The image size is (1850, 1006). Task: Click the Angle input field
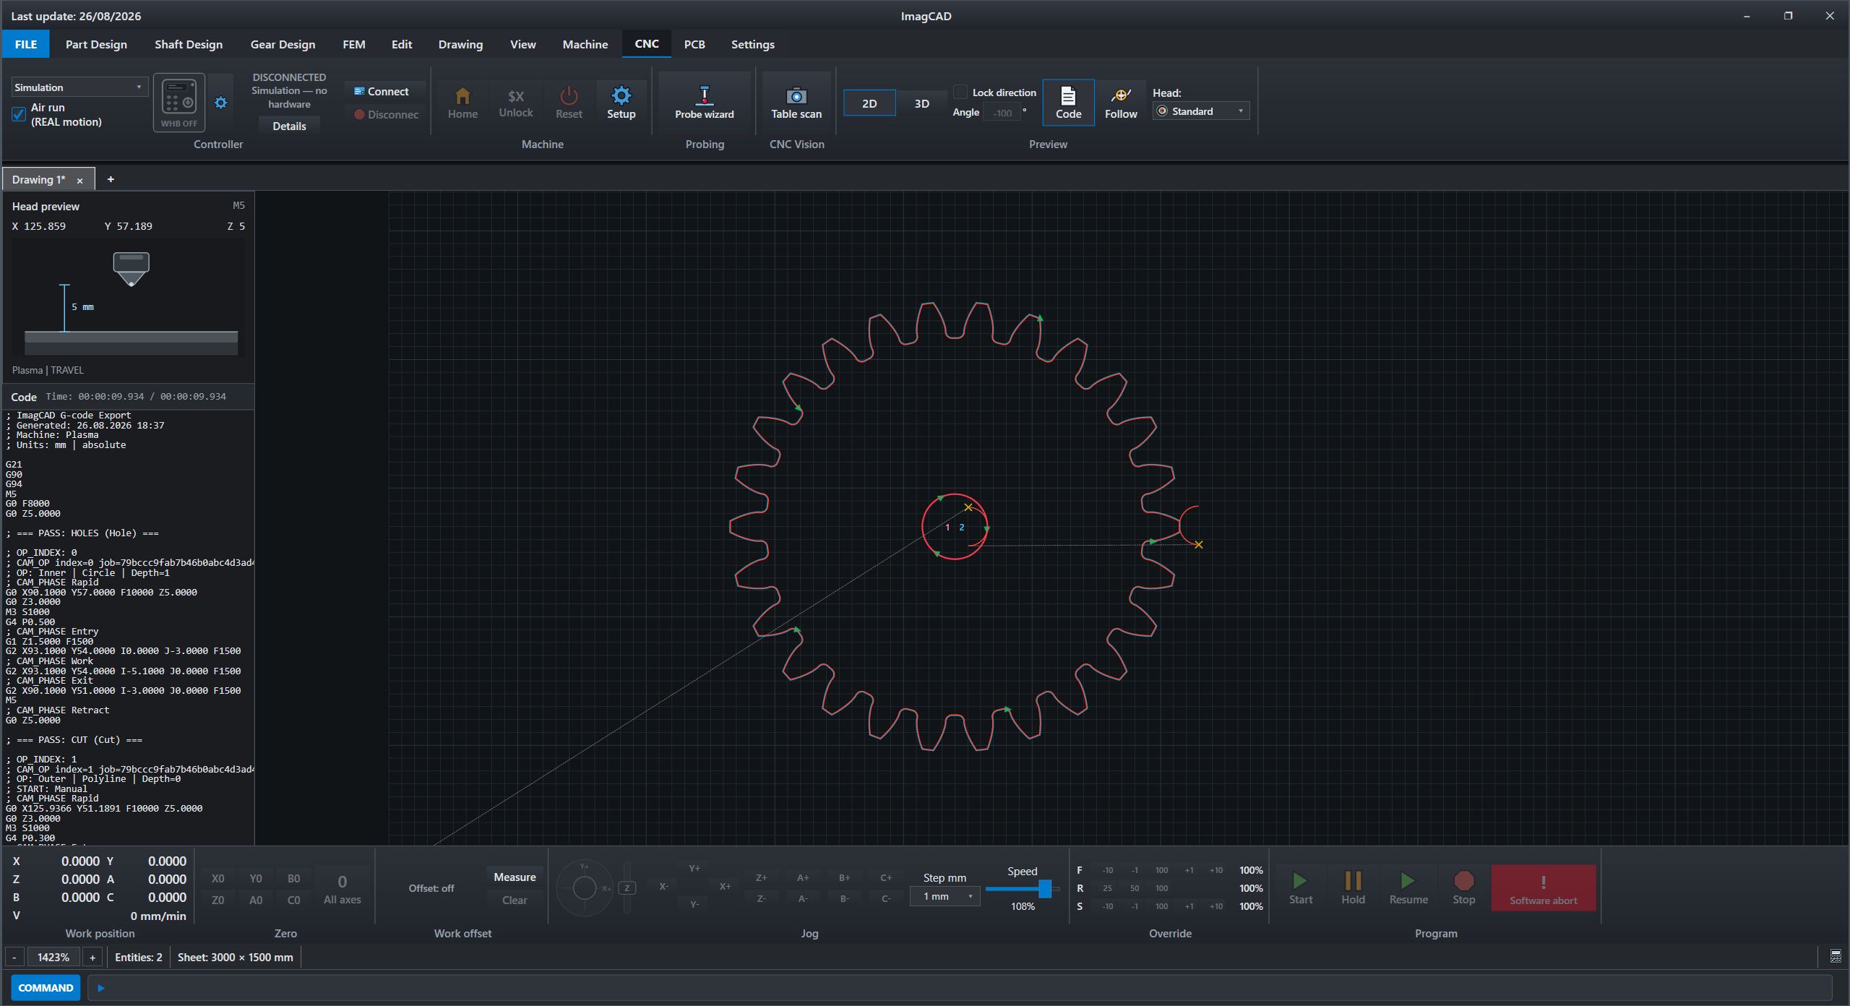(x=1002, y=113)
